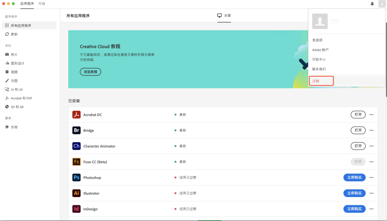Open Acrobat DC with 打开 button
Screen dimensions: 387x221
coord(358,115)
